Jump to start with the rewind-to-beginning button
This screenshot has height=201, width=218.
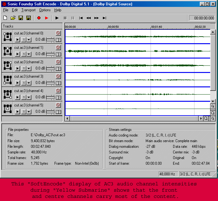click(81, 18)
